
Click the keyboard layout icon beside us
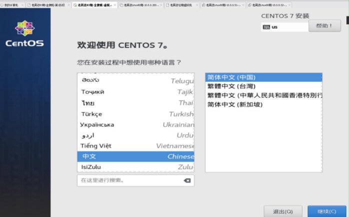click(x=266, y=27)
